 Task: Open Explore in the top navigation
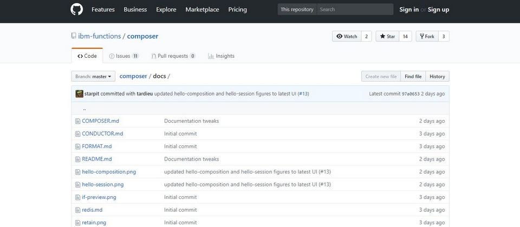[166, 10]
